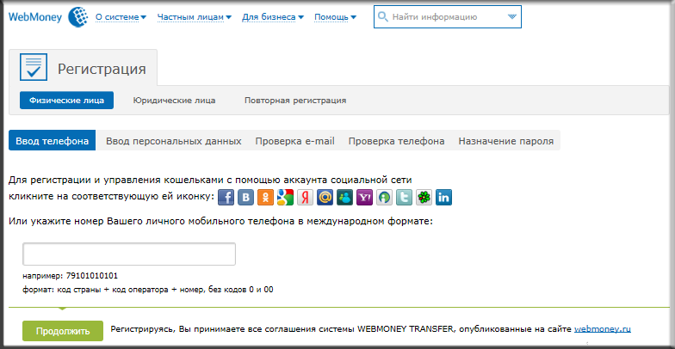Sign in with the Twitter icon

point(405,198)
